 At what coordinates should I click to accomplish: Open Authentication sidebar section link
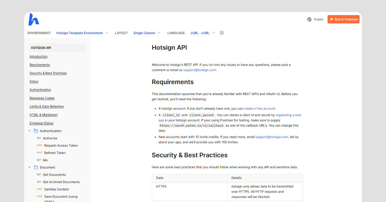tap(40, 90)
